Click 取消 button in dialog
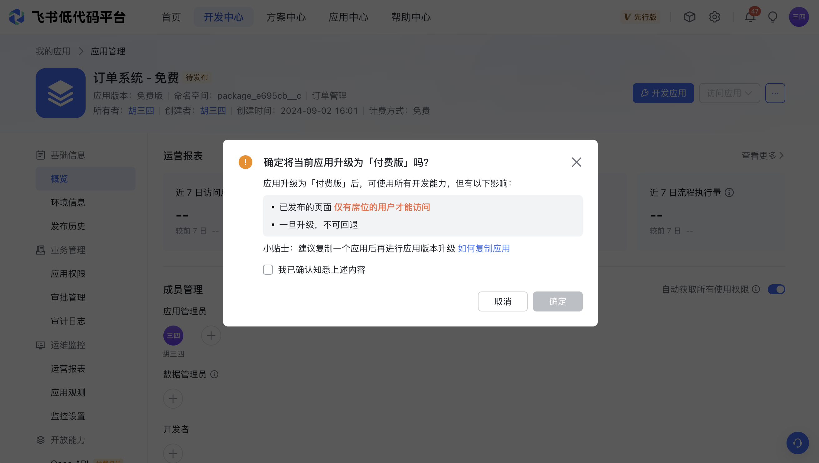This screenshot has height=463, width=819. click(x=502, y=301)
